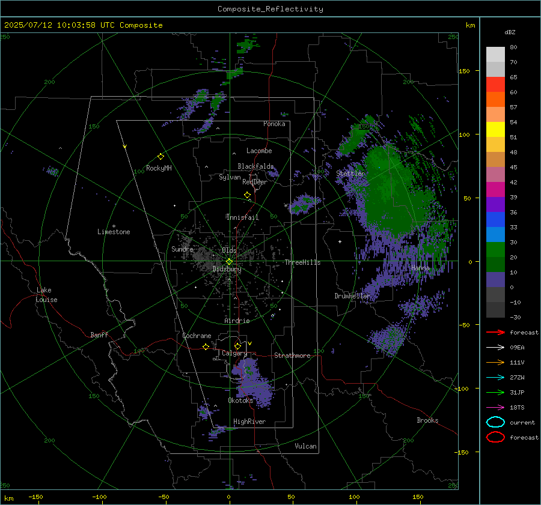Click the HighRiver town label
541x505 pixels.
click(249, 422)
